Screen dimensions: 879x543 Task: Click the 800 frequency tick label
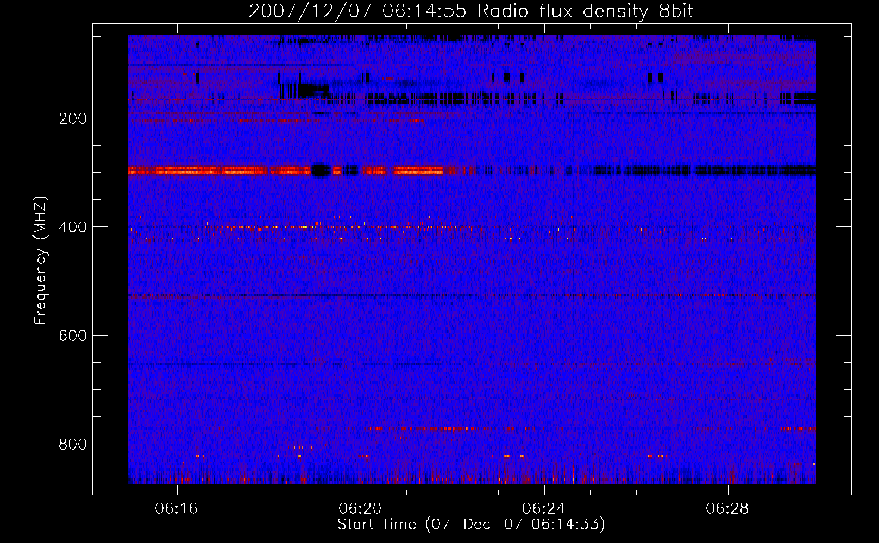(73, 444)
